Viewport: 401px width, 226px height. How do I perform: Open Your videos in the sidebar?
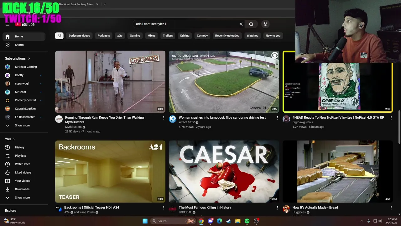[24, 181]
